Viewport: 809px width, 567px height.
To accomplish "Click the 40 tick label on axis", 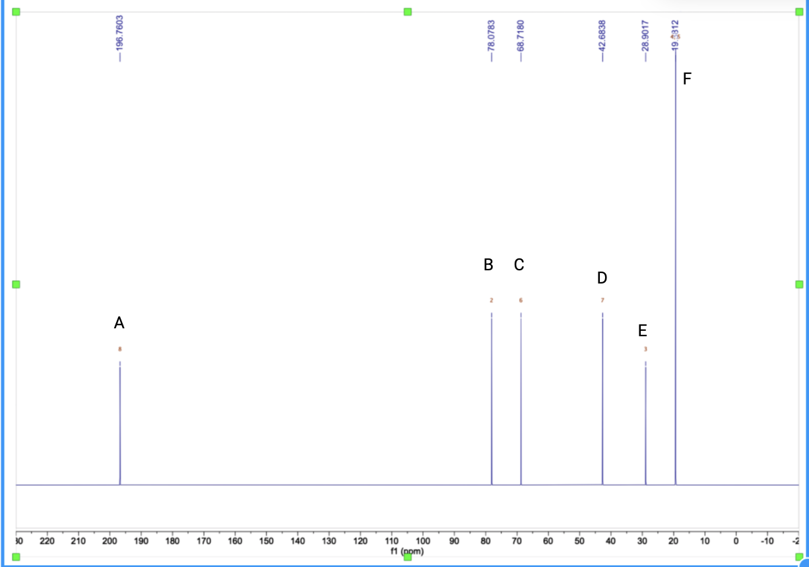I will (610, 542).
